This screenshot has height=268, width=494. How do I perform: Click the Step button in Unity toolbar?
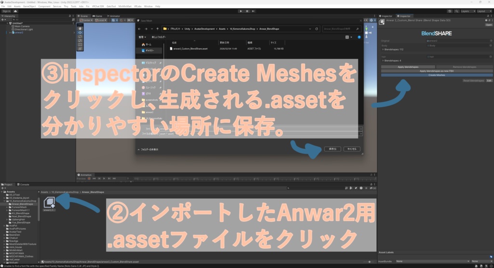click(x=253, y=11)
